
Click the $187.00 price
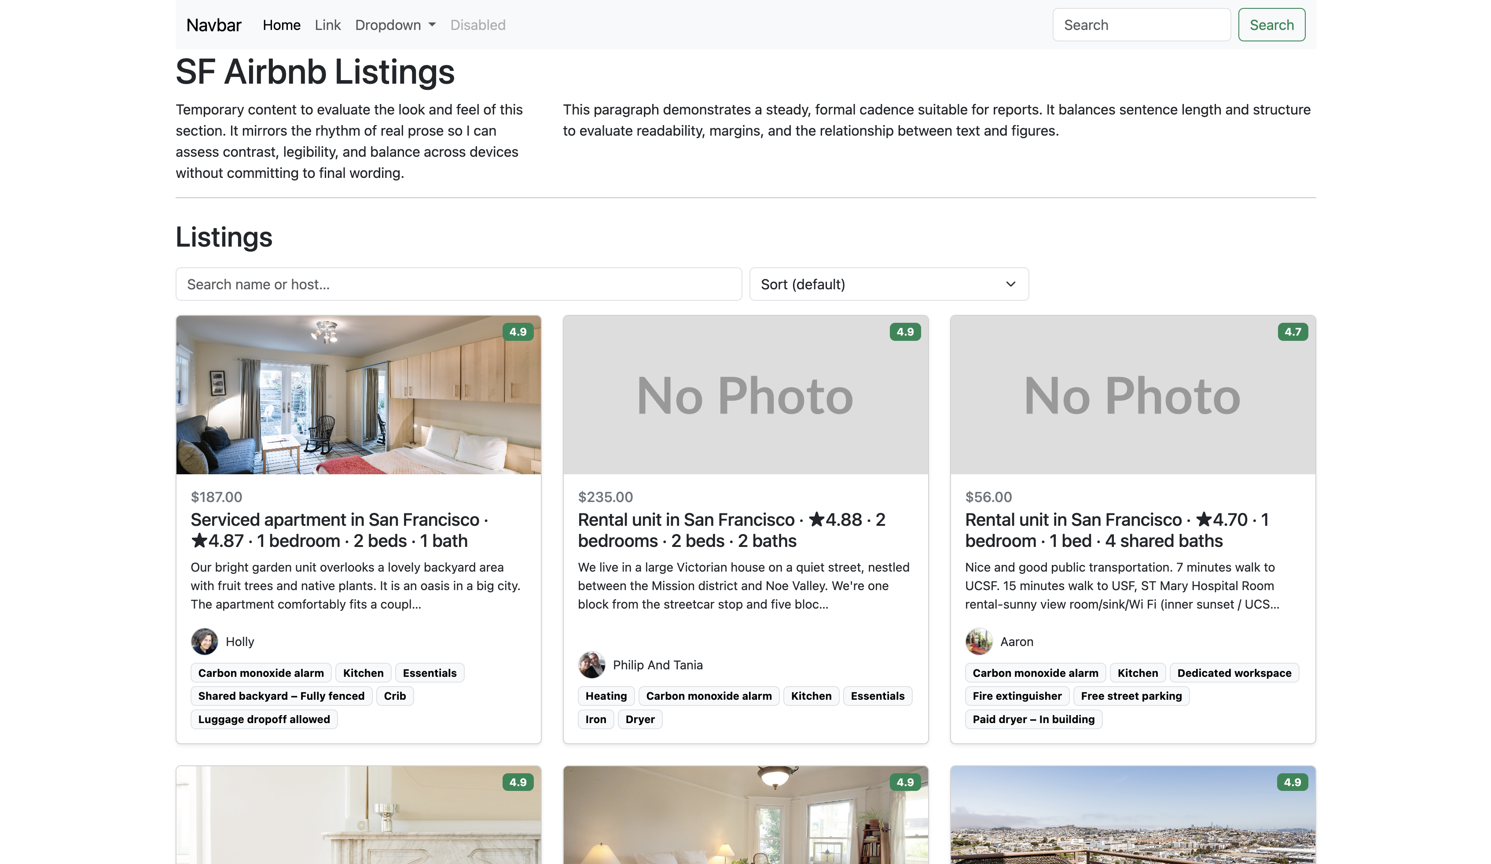pos(217,497)
